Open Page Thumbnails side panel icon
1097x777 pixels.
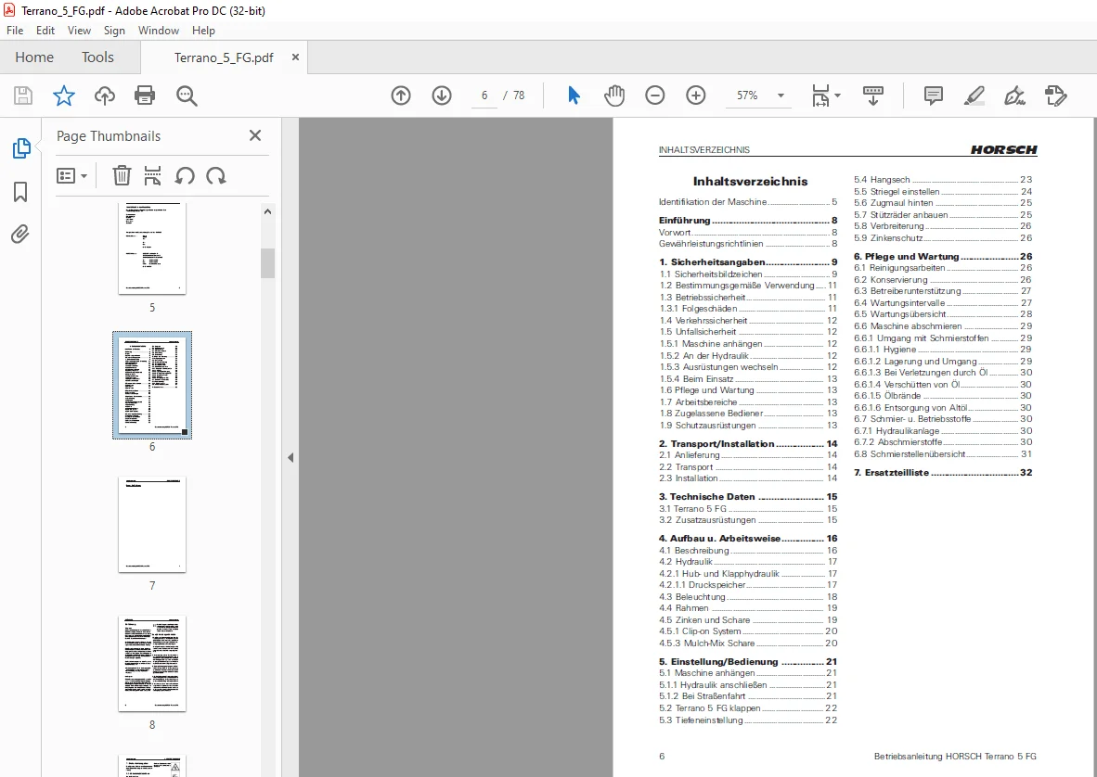[x=21, y=148]
